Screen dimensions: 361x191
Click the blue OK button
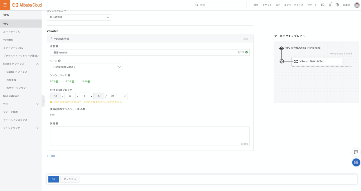point(53,179)
